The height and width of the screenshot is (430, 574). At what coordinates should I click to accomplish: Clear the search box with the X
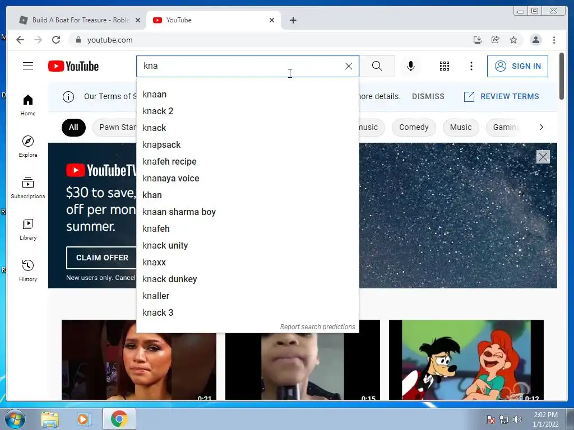click(x=349, y=66)
